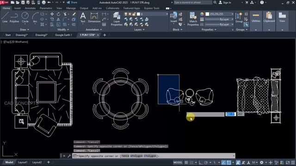296x166 pixels.
Task: Click the customize command line wrench icon
Action: pyautogui.click(x=69, y=156)
